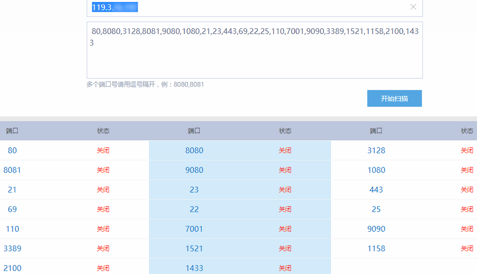Viewport: 477px width, 274px height.
Task: Click the first 端口 column header
Action: click(12, 131)
